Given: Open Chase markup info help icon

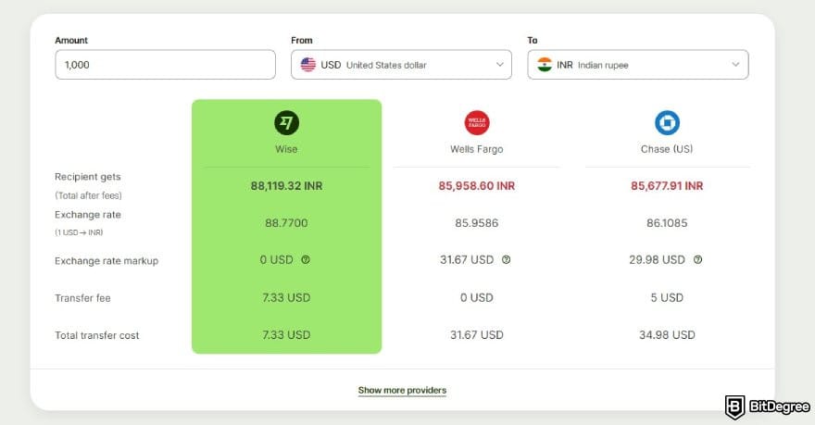Looking at the screenshot, I should [x=697, y=260].
